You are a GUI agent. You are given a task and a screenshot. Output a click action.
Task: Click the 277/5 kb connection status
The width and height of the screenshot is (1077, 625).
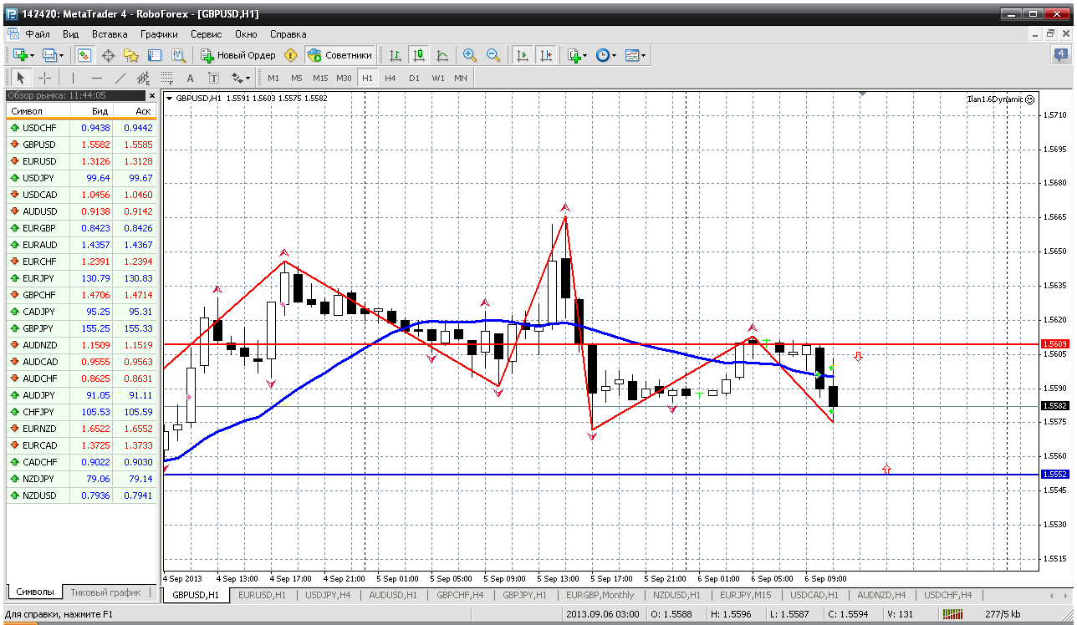1004,615
